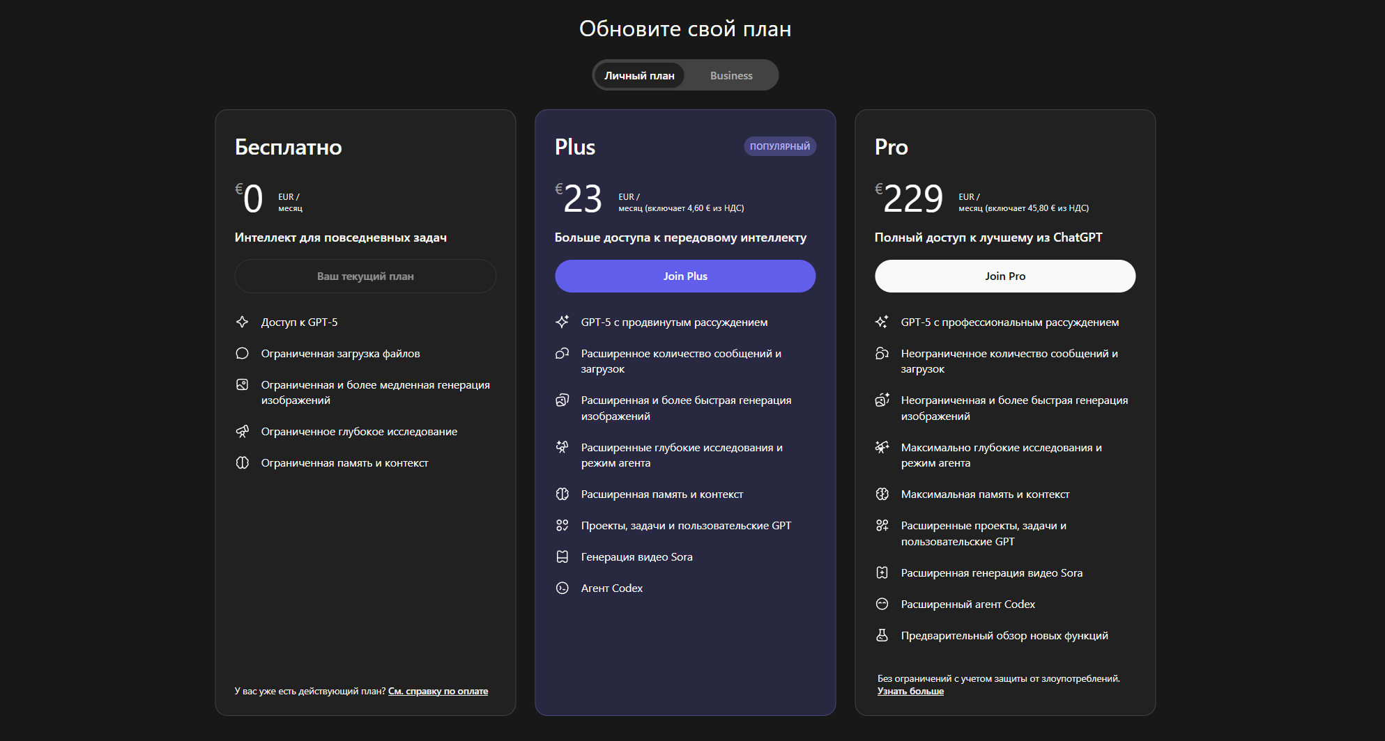Click icon beside "Расширенный агент Codex"

(882, 604)
